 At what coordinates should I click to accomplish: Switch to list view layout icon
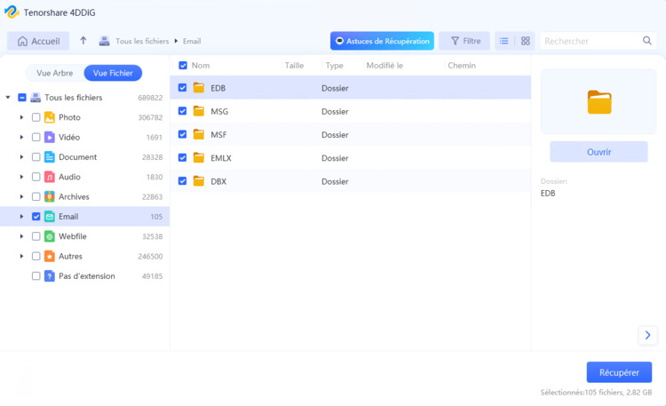click(x=503, y=41)
